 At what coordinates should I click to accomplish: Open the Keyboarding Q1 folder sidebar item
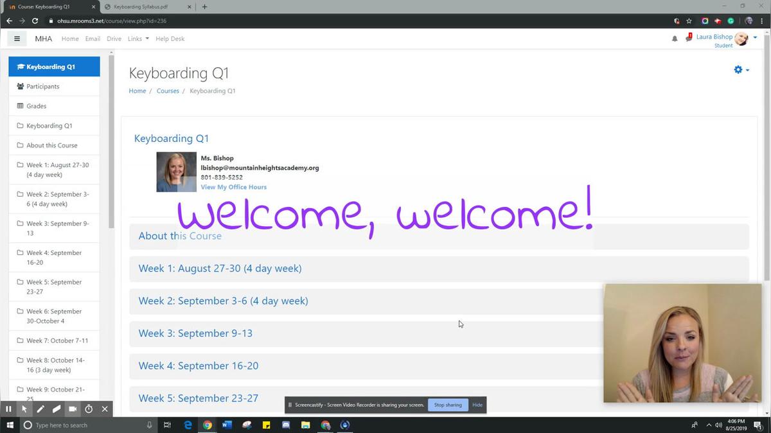(x=54, y=125)
